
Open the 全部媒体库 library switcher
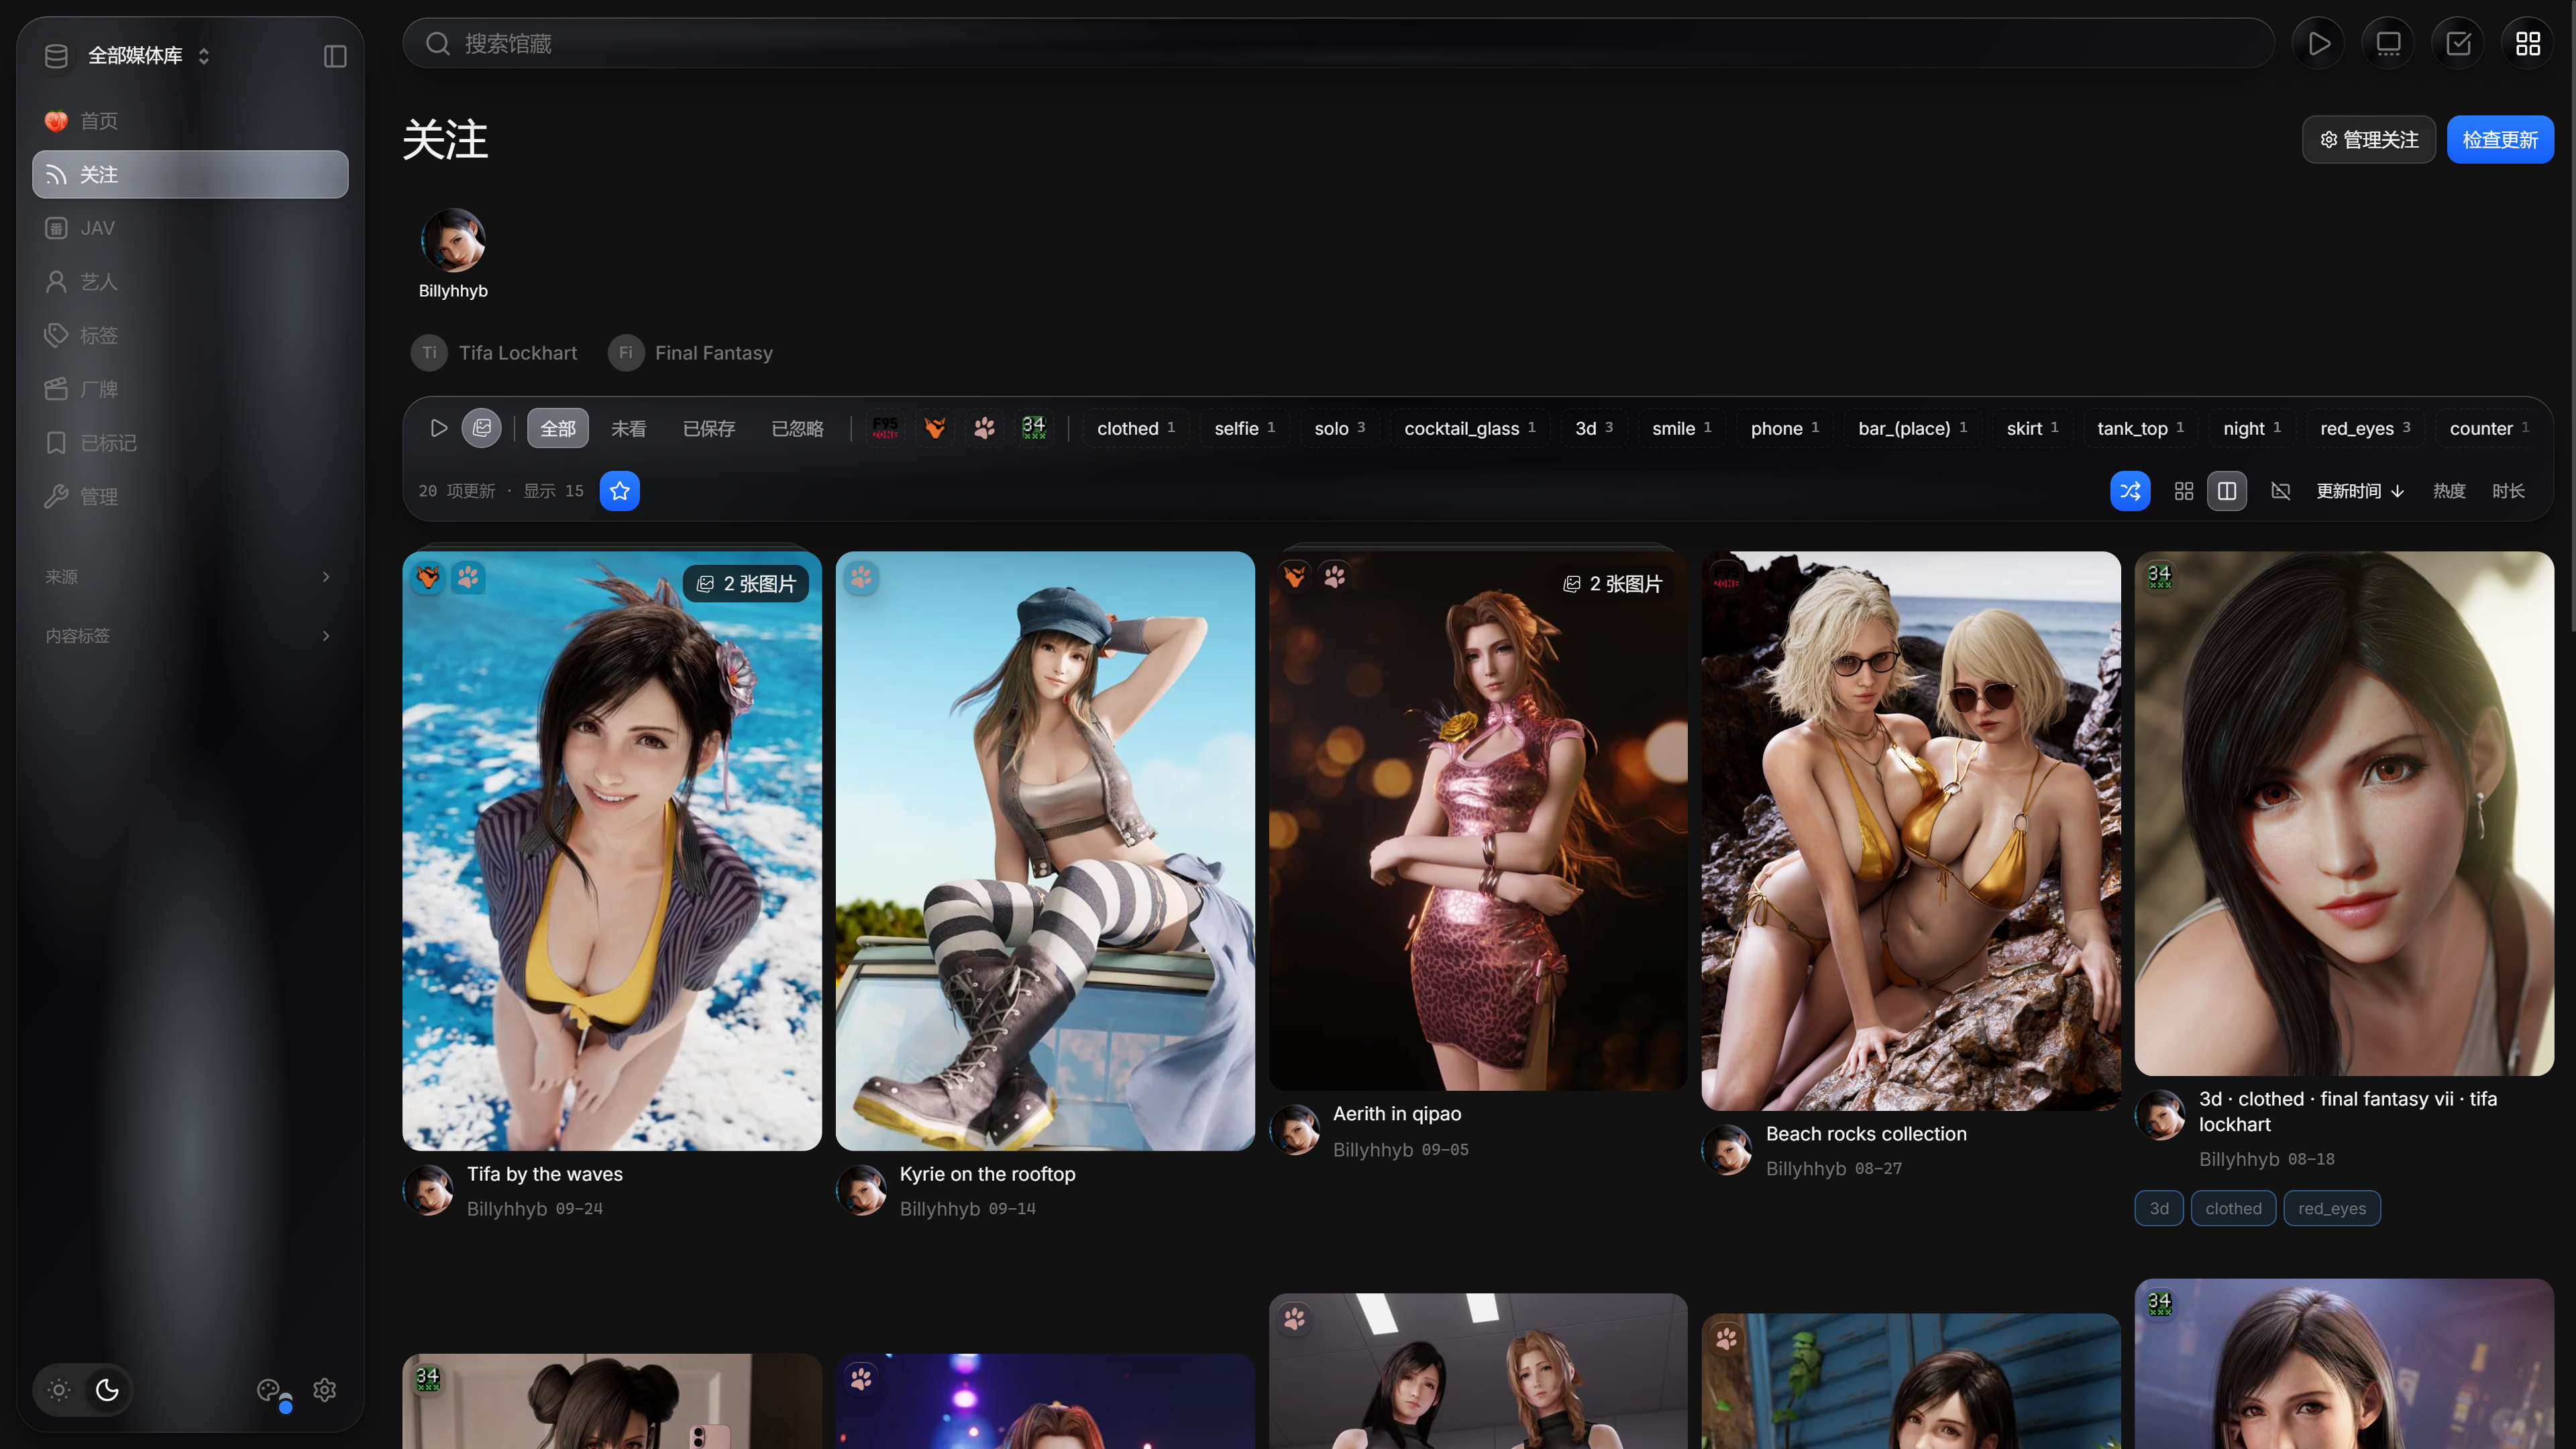[x=127, y=56]
